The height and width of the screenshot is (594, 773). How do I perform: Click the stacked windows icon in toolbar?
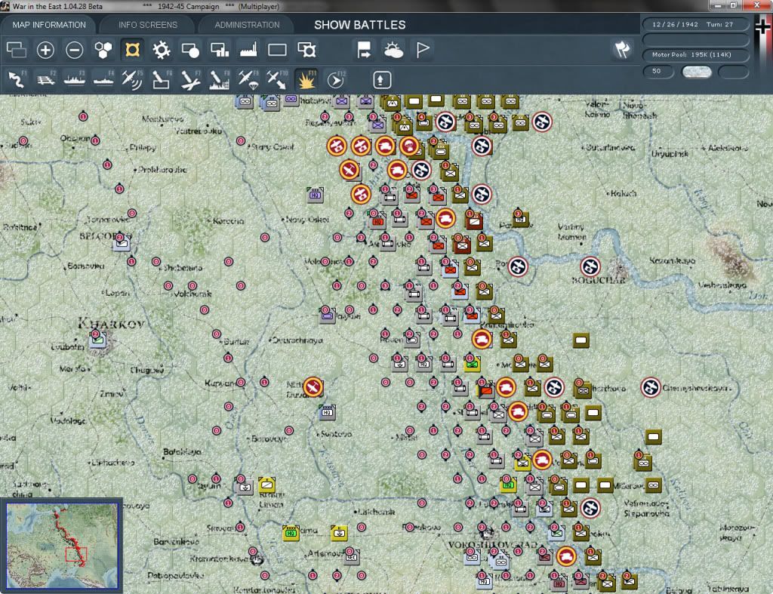(17, 50)
